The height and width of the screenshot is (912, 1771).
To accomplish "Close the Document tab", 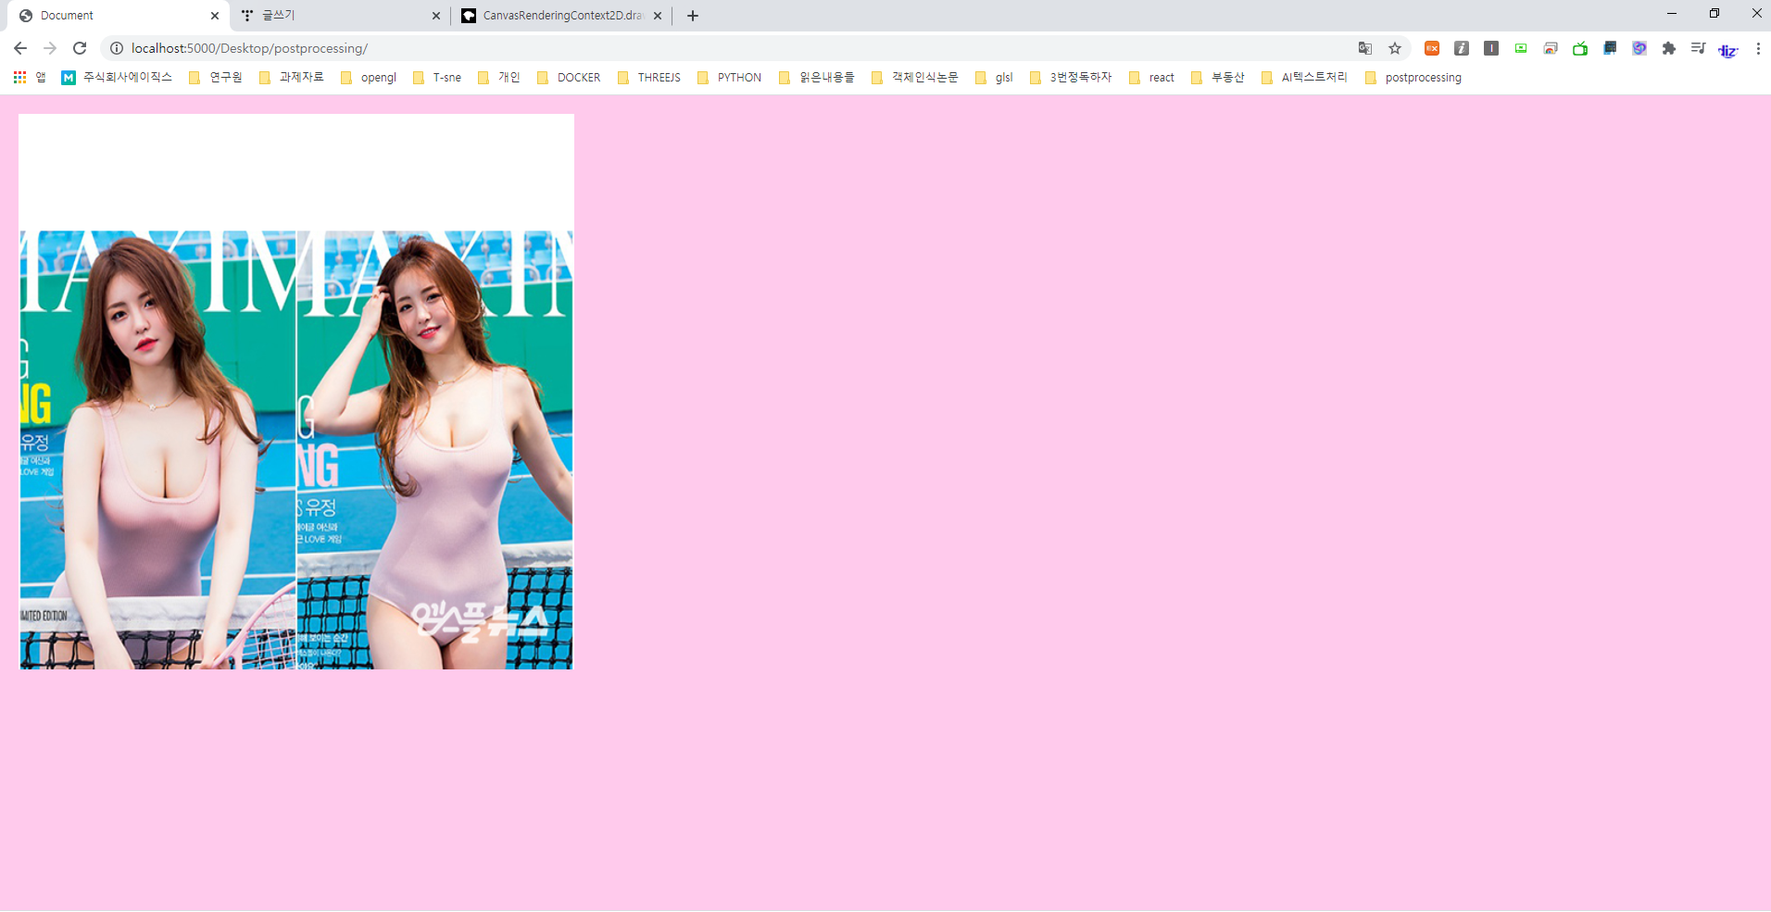I will click(215, 16).
